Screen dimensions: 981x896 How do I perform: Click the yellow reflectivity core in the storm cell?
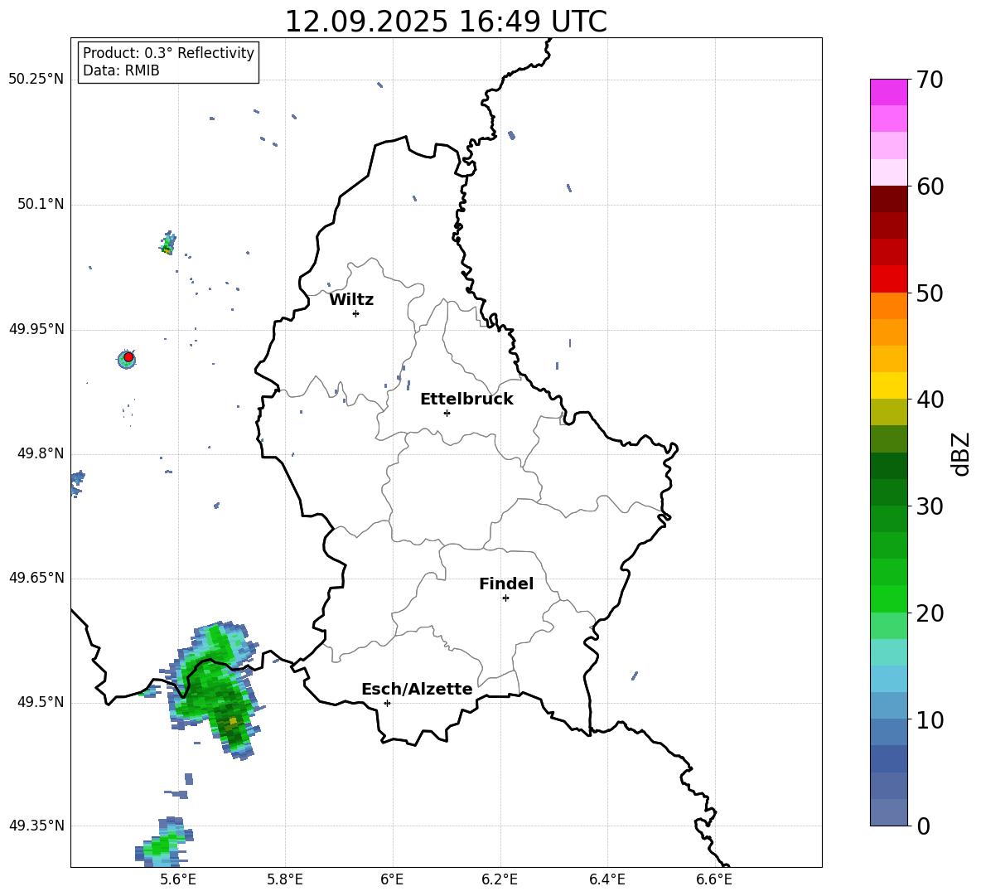tap(233, 721)
